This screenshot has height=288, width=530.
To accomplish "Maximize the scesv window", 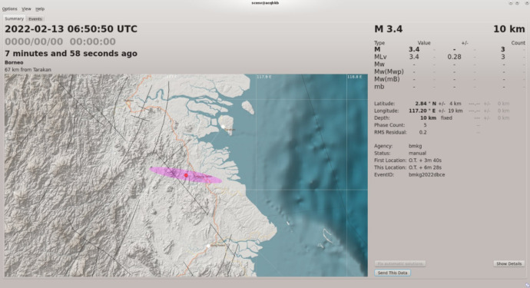I will tap(518, 3).
